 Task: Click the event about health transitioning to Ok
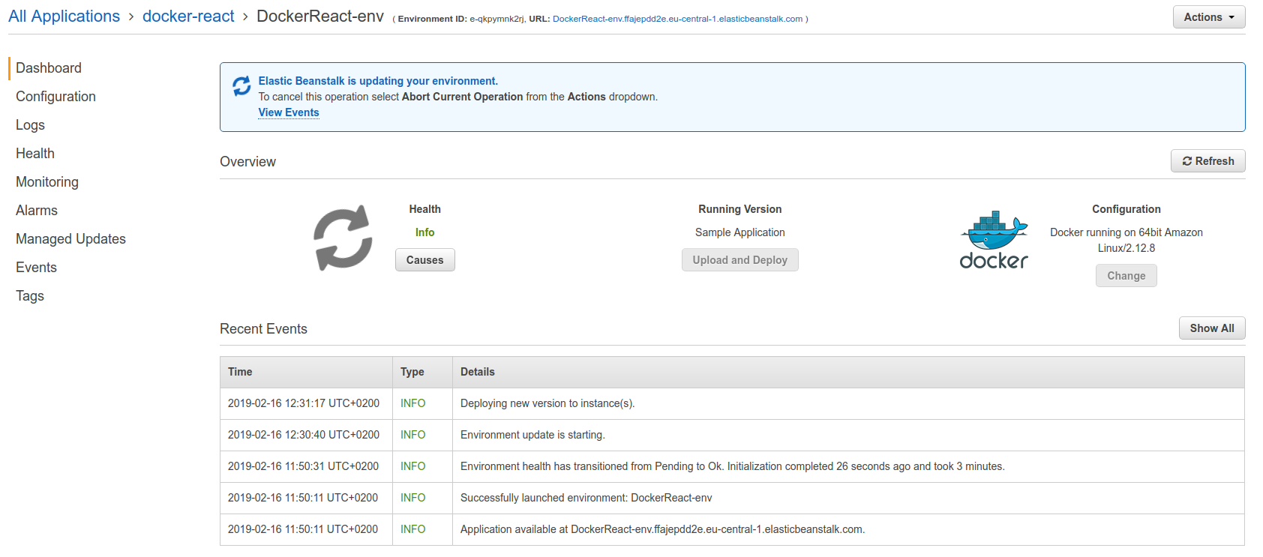click(733, 466)
